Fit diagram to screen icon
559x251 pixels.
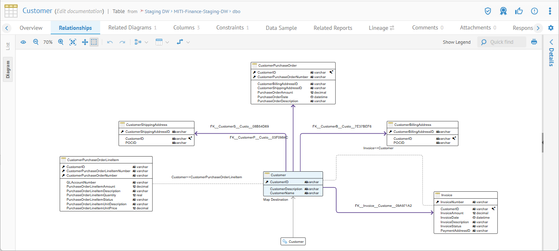tap(73, 42)
